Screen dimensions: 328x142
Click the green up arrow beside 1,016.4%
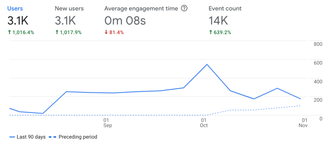point(10,32)
